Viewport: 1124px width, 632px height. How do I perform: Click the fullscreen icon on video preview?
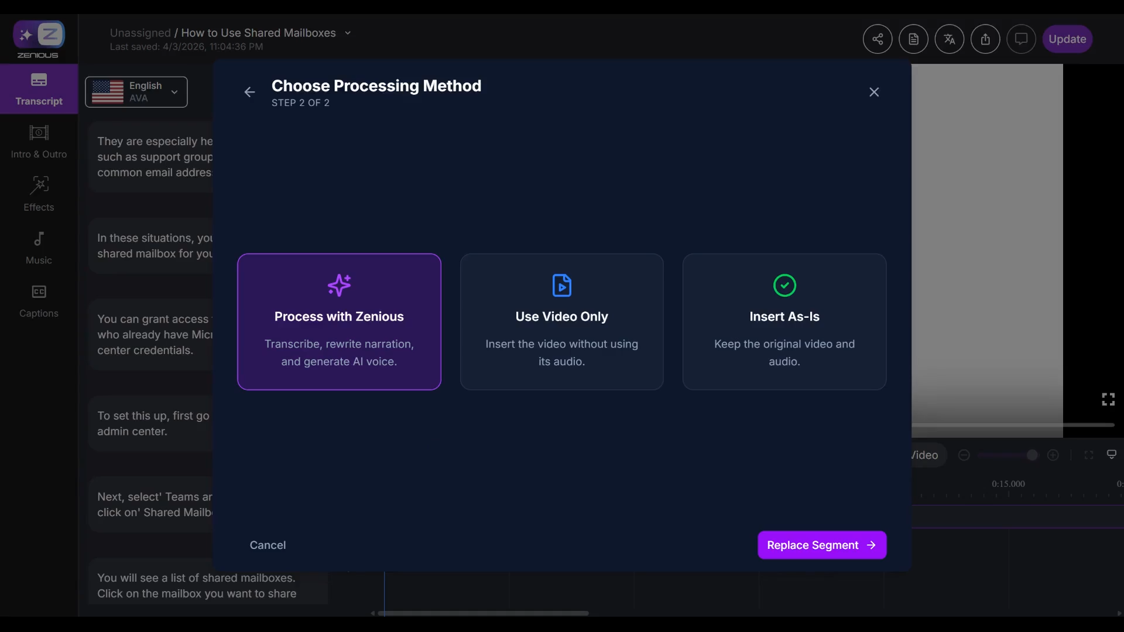1108,399
